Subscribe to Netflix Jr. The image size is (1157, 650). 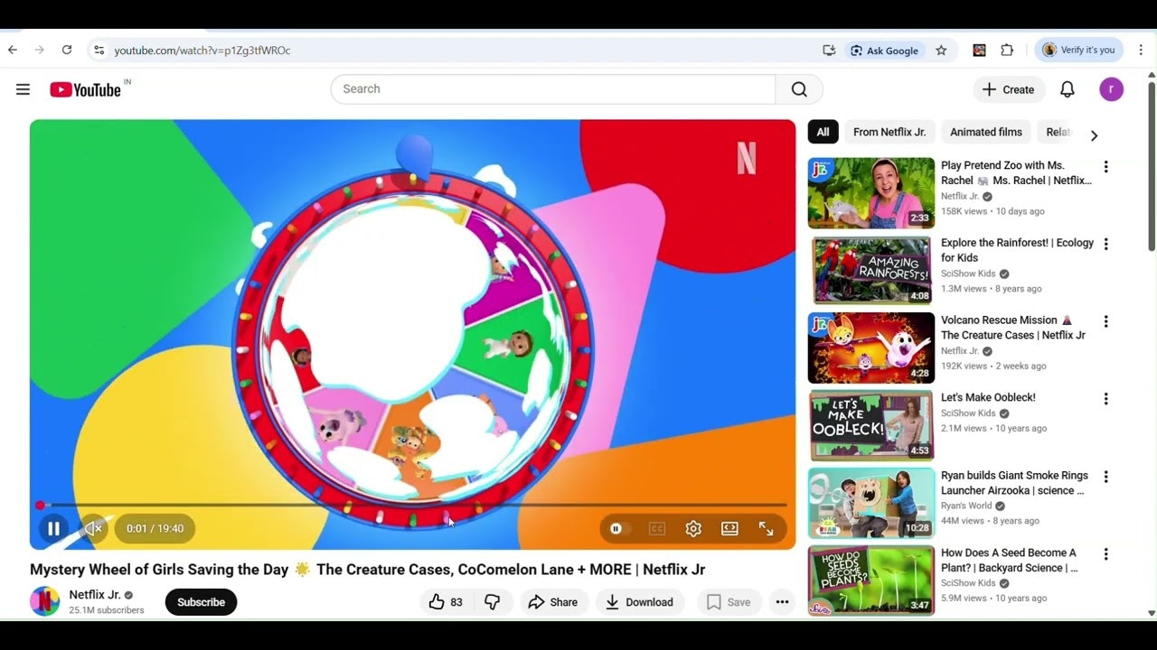pos(201,602)
